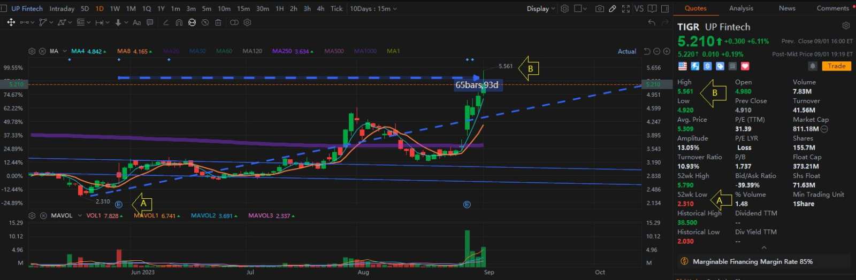
Task: Open the VS compare feature
Action: pos(639,9)
